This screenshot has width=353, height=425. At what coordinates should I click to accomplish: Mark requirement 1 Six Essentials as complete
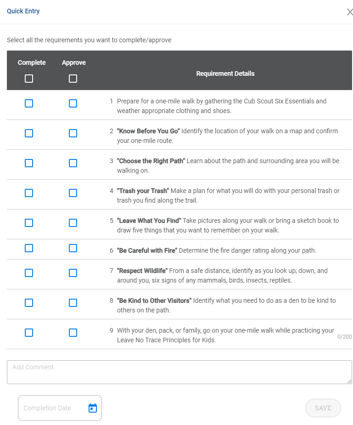[x=29, y=103]
